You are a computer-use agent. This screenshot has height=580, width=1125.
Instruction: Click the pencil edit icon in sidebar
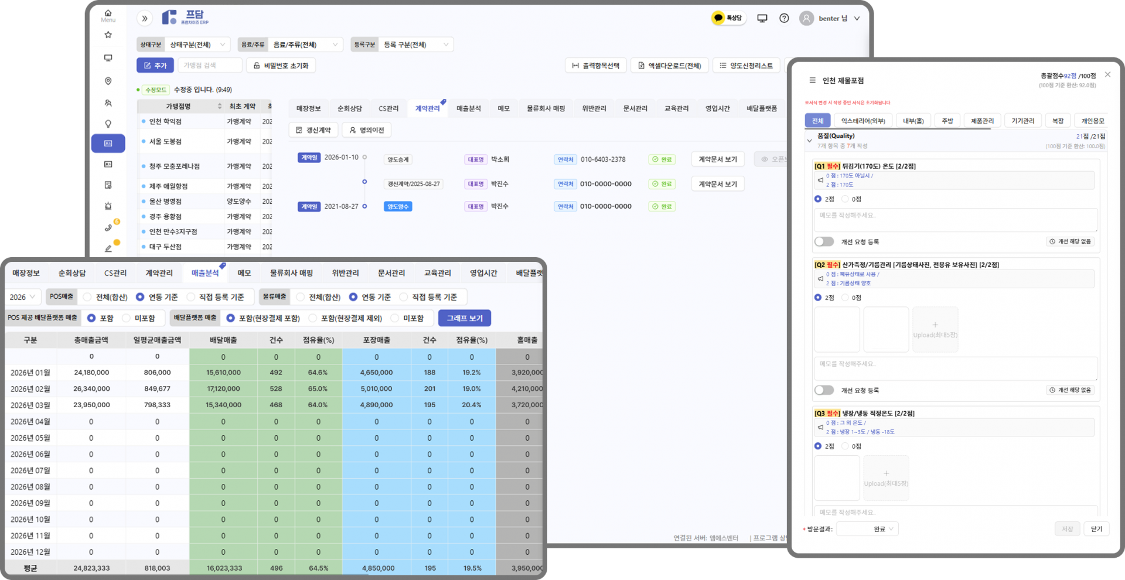click(x=108, y=248)
